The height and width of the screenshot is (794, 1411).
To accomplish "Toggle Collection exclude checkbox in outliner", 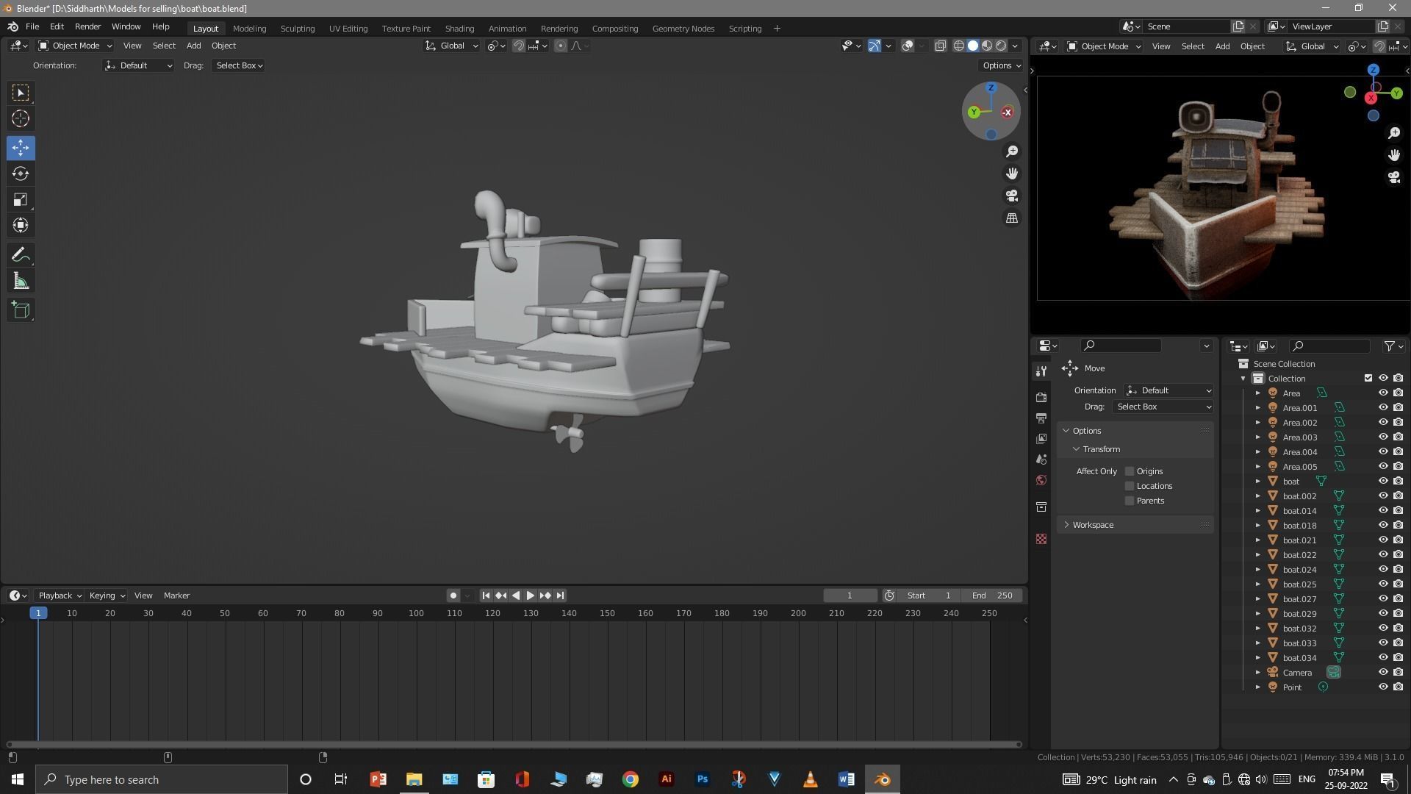I will point(1368,378).
